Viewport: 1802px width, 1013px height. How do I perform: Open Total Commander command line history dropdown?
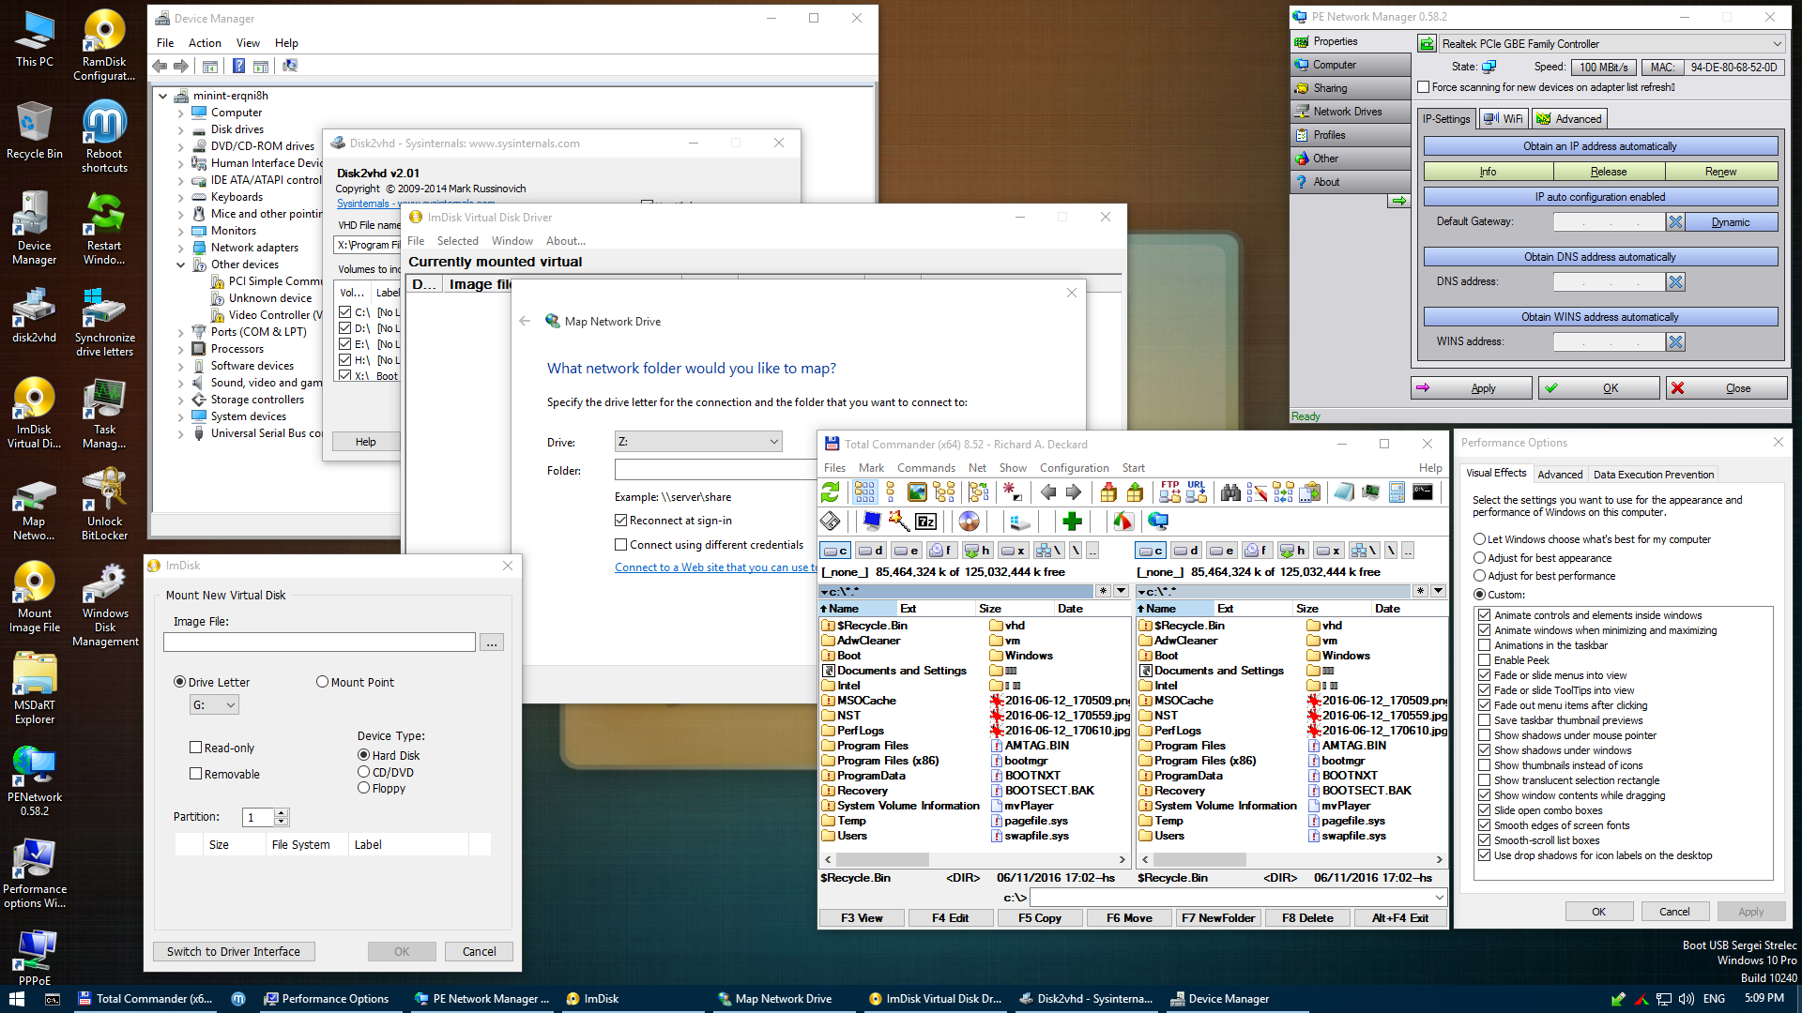pos(1440,898)
